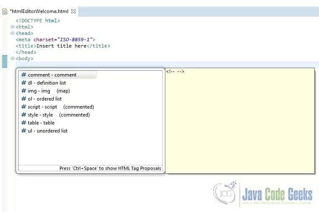The width and height of the screenshot is (319, 212).
Task: Collapse the <html> element fold
Action: [x=12, y=27]
